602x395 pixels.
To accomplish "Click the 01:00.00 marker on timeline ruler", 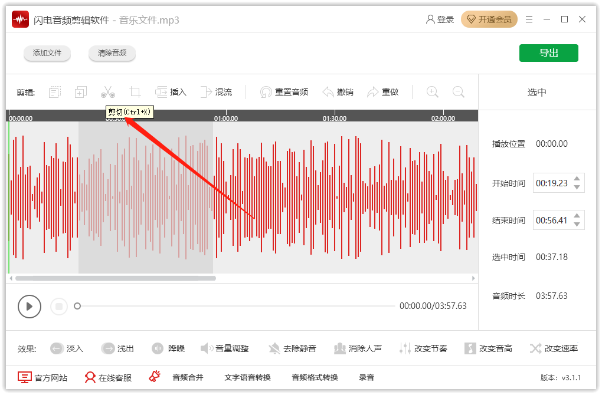I will [x=225, y=119].
